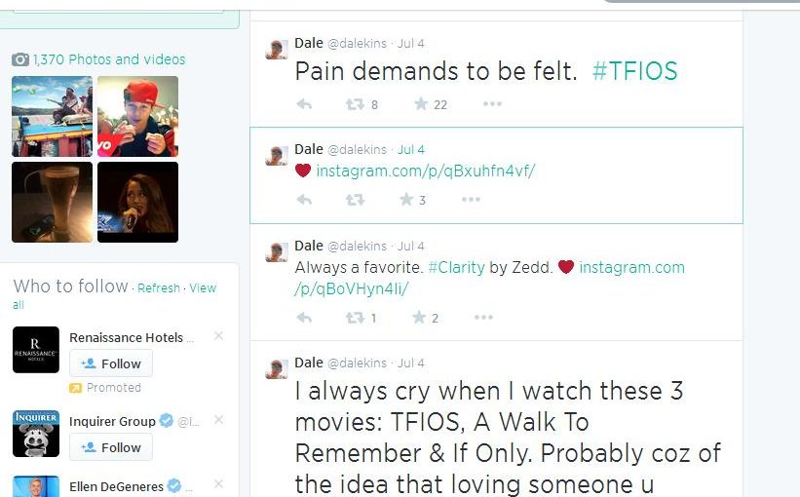The height and width of the screenshot is (497, 800).
Task: Reply to the 'Pain demands to be felt' tweet
Action: (x=304, y=104)
